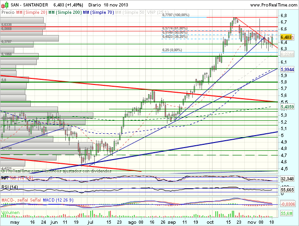Click the candlestick chart icon beside SAN
Image resolution: width=299 pixels, height=226 pixels.
(5, 5)
